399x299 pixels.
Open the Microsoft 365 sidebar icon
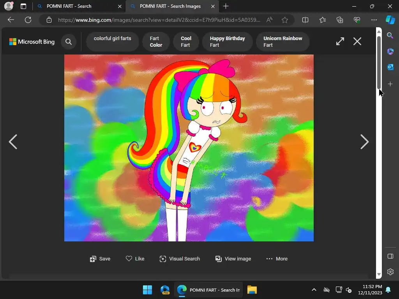pos(390,51)
